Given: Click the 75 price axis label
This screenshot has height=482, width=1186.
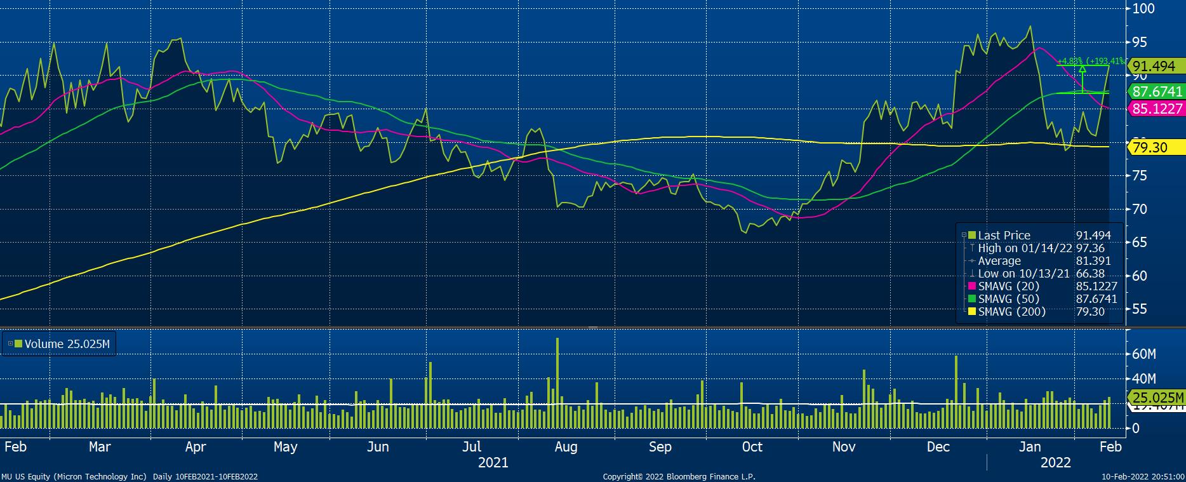Looking at the screenshot, I should (x=1140, y=176).
